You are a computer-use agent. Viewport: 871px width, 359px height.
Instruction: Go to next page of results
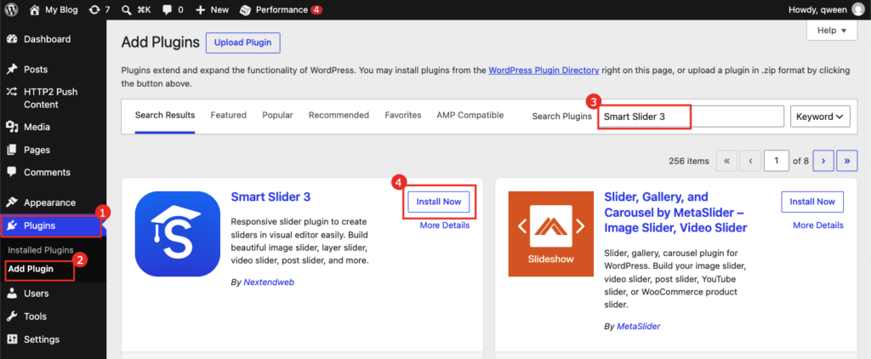[823, 161]
